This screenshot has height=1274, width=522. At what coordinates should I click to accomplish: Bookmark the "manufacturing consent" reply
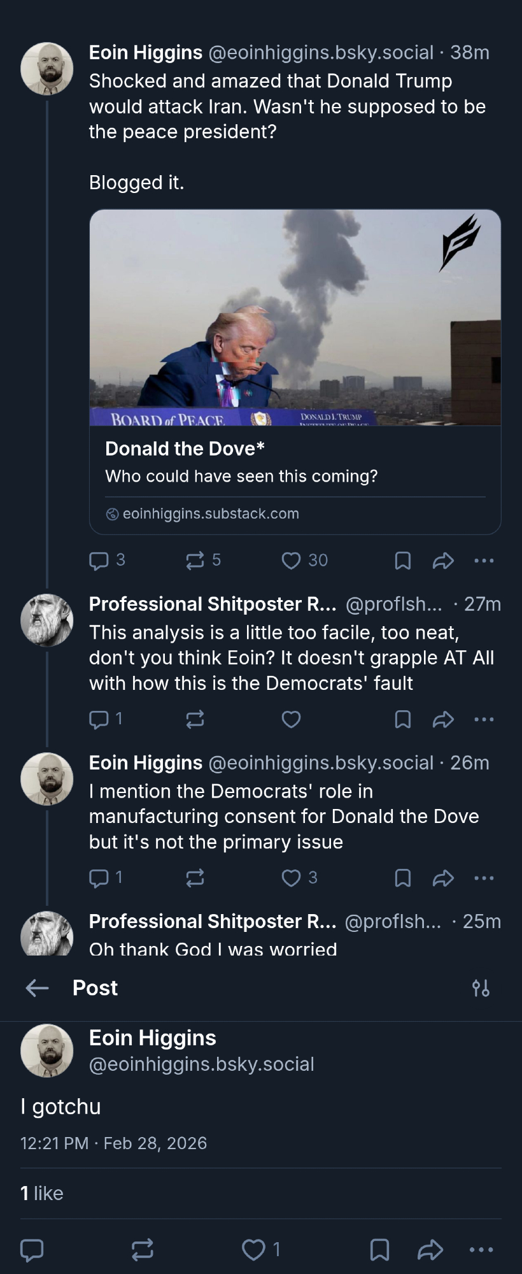402,878
